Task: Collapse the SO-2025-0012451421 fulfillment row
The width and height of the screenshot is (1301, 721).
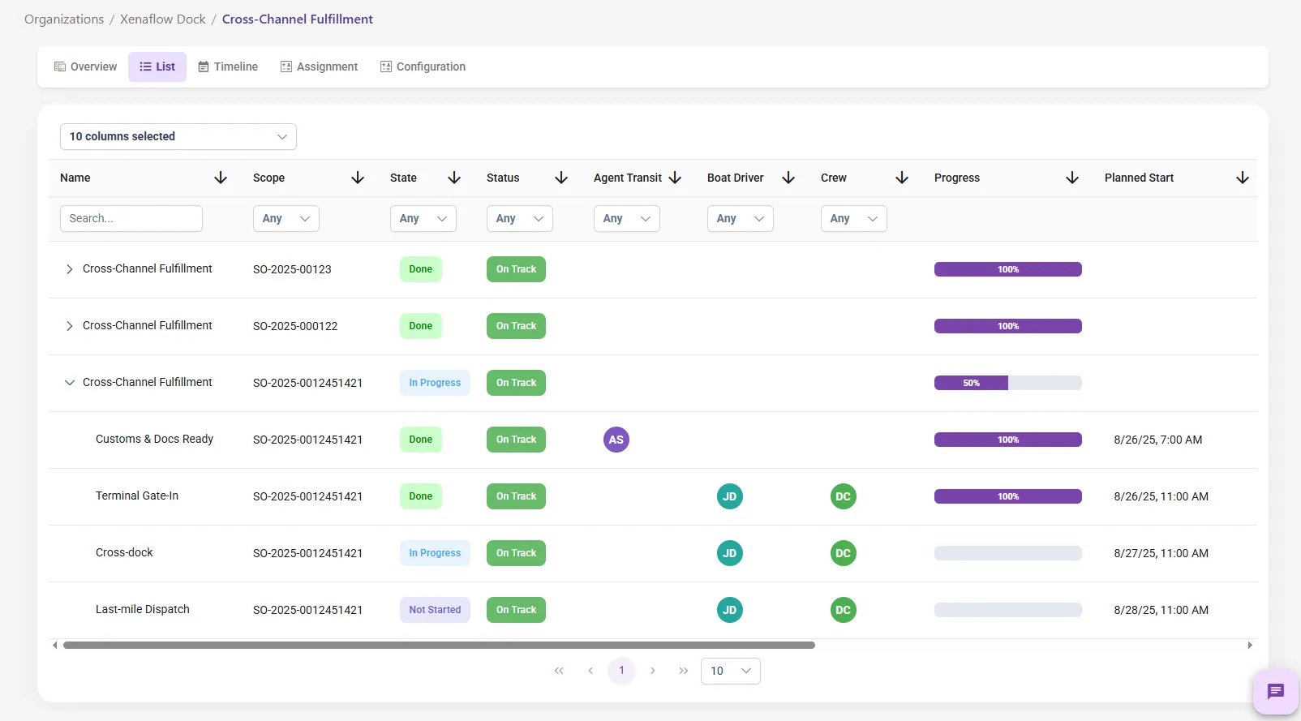Action: pyautogui.click(x=70, y=383)
